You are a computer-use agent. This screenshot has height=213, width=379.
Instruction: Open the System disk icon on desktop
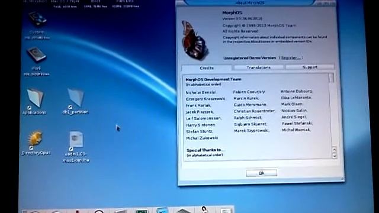pos(37,19)
